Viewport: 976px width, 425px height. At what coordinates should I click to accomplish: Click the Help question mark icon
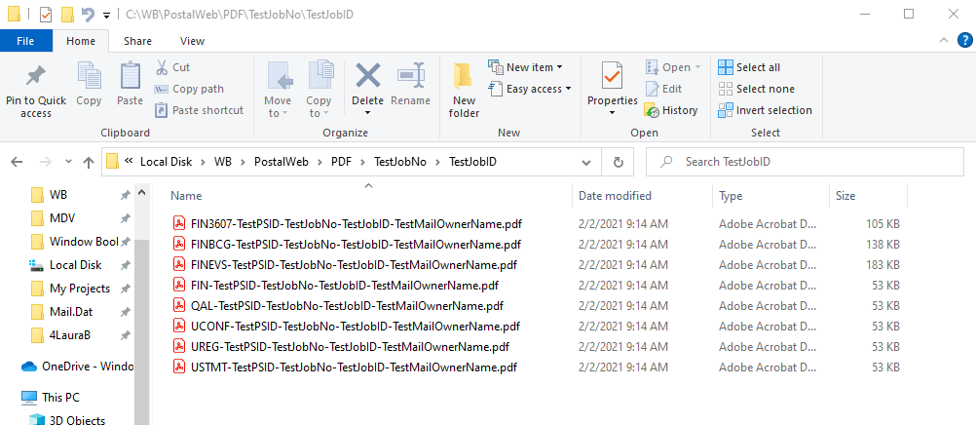(964, 41)
